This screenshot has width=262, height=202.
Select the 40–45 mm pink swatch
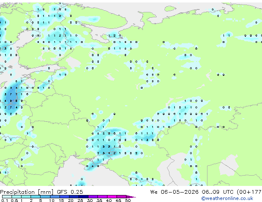pos(112,197)
